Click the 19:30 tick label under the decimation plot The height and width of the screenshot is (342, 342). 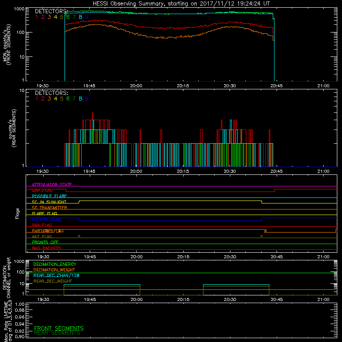(x=43, y=300)
